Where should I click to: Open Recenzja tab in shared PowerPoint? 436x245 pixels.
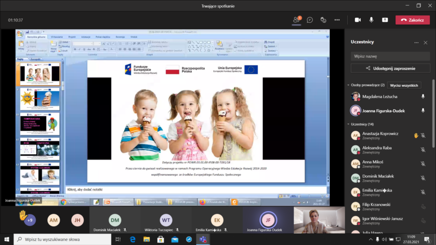coord(120,37)
